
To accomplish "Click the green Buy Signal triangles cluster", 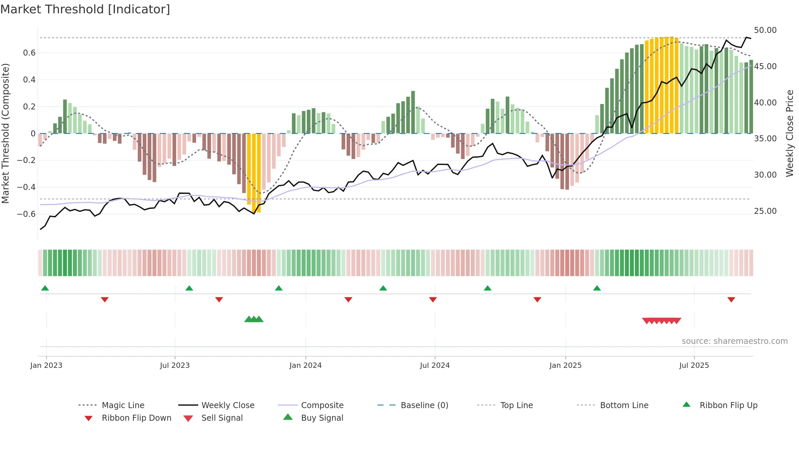I will click(254, 319).
